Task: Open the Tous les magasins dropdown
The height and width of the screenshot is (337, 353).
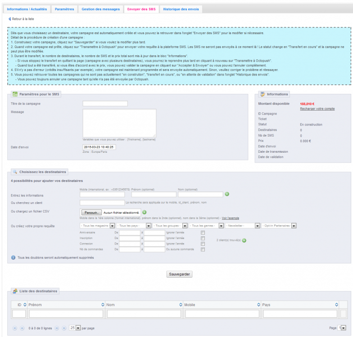Action: (97, 226)
